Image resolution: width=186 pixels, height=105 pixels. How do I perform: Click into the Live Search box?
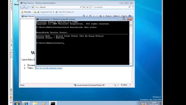tap(109, 7)
